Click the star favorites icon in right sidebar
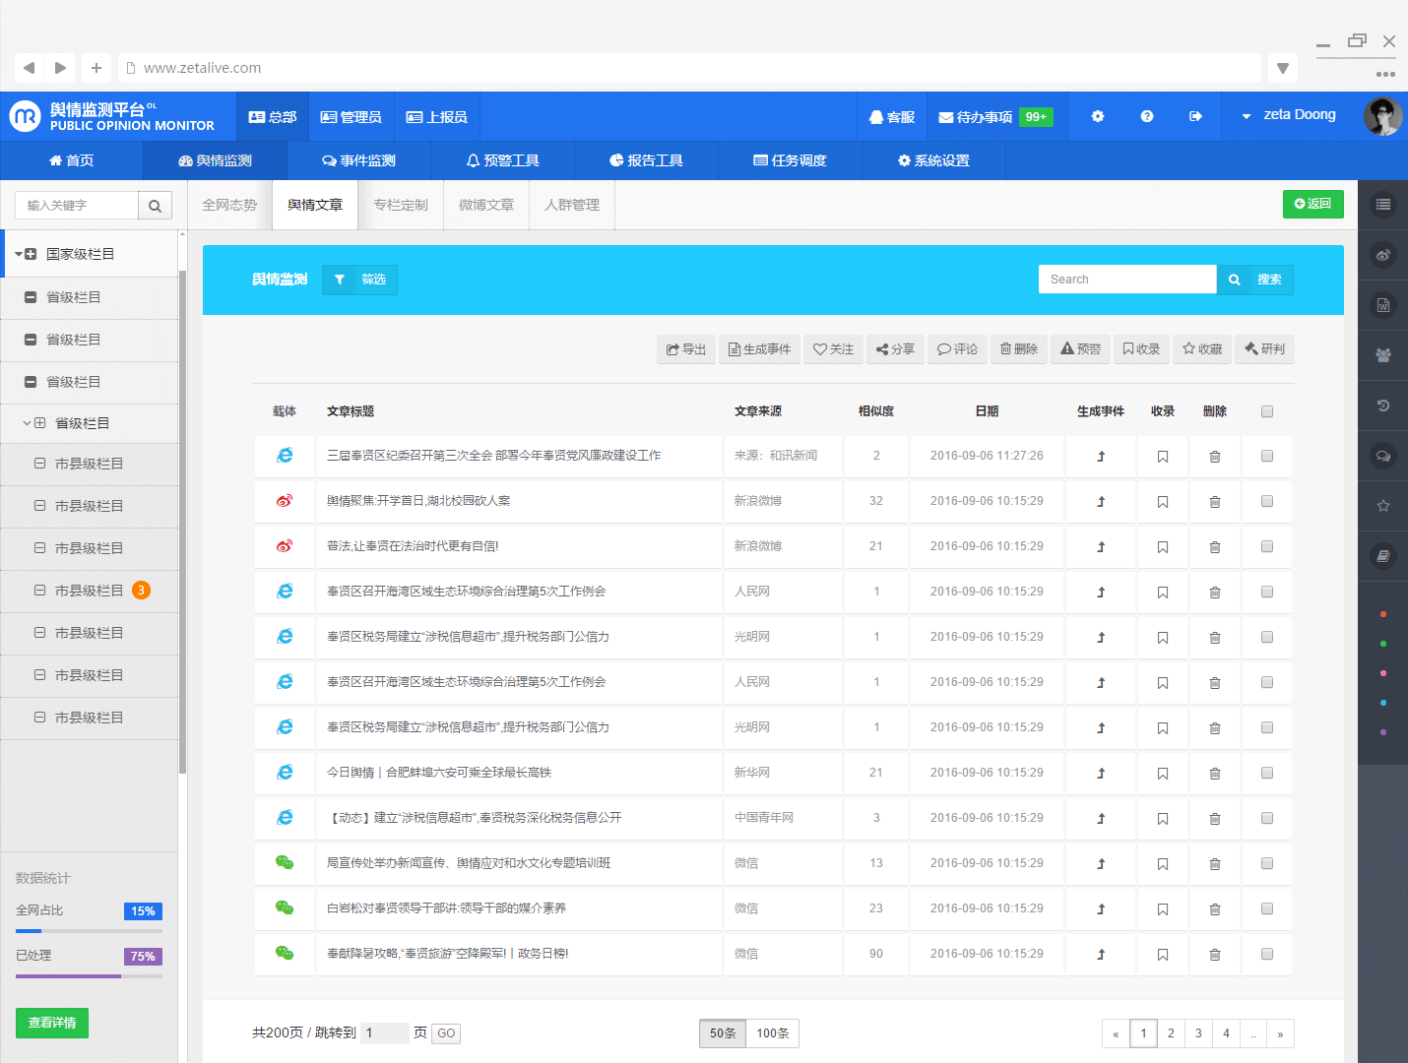 click(1382, 506)
